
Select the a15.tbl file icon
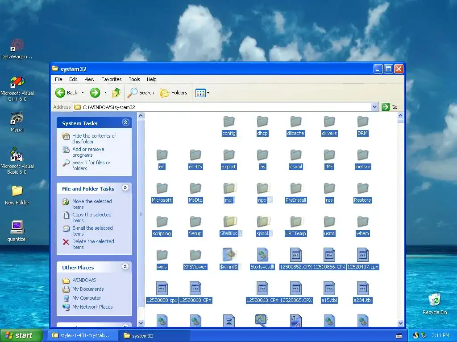click(x=329, y=289)
